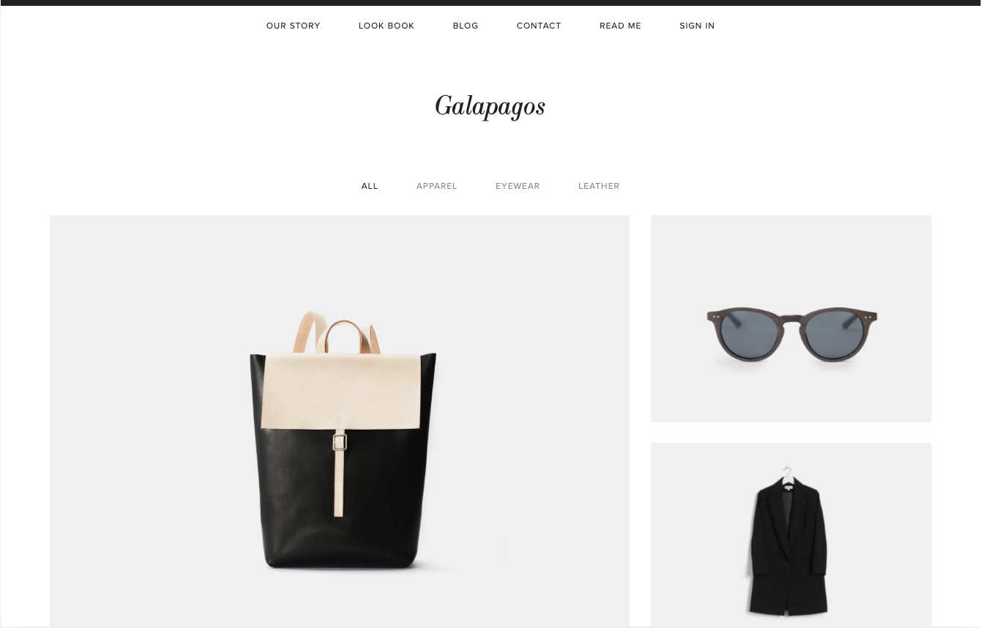The width and height of the screenshot is (981, 628).
Task: Click Sign In in the header
Action: pos(697,26)
